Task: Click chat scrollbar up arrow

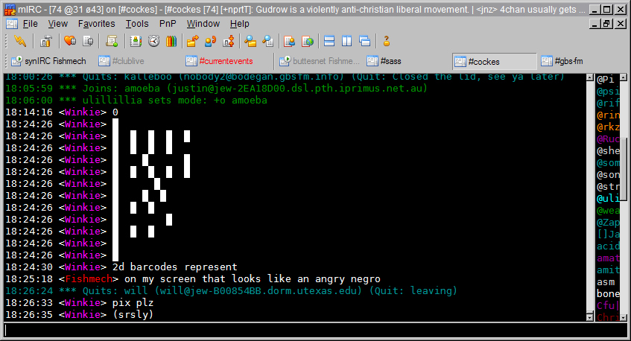Action: point(590,77)
